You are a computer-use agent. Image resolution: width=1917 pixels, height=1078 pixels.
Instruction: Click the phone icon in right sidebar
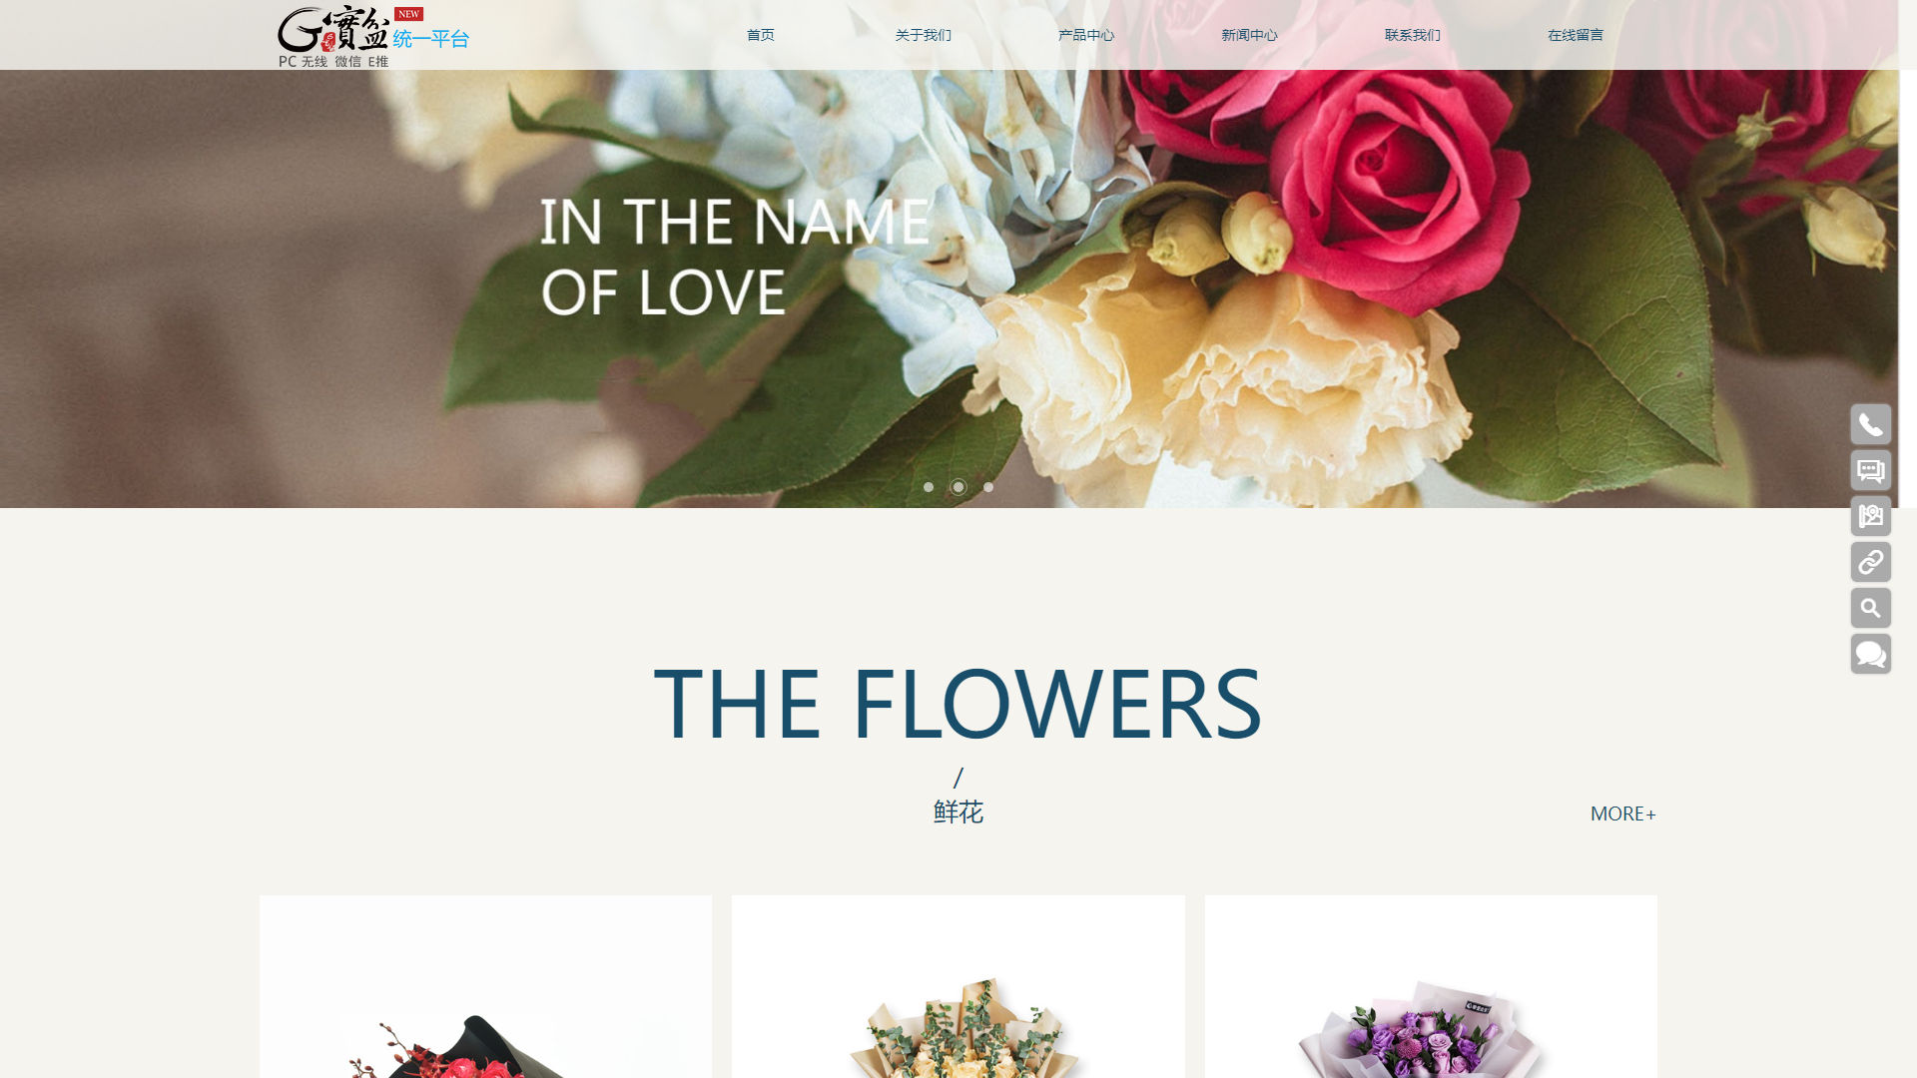pyautogui.click(x=1870, y=424)
